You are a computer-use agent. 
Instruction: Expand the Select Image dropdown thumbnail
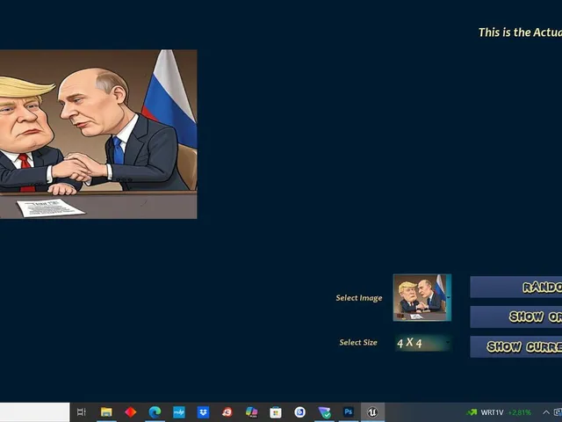click(422, 297)
